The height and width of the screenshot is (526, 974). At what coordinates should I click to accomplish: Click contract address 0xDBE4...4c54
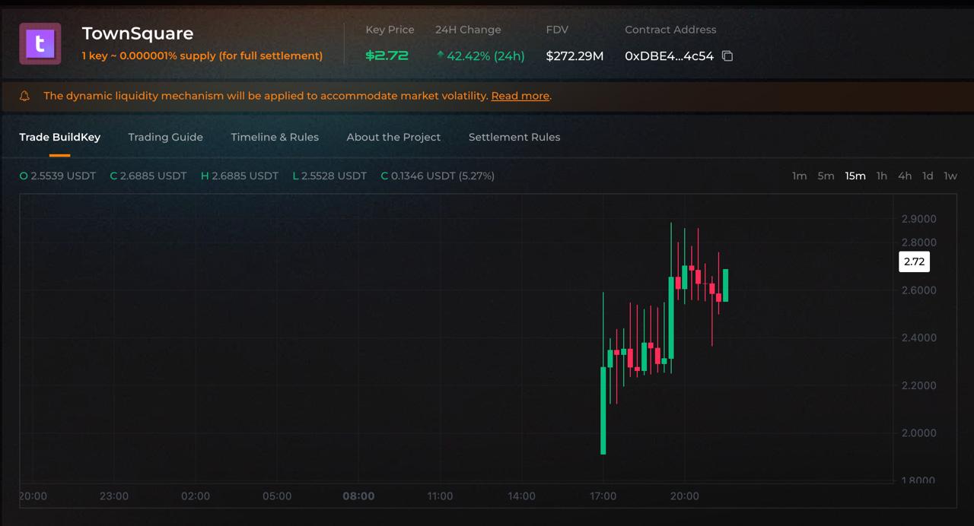[x=669, y=55]
